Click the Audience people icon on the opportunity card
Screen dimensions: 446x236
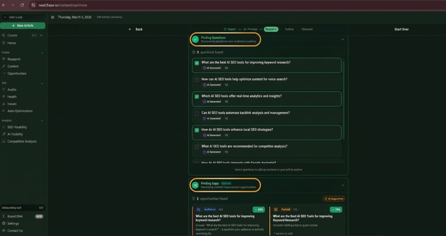tap(199, 209)
